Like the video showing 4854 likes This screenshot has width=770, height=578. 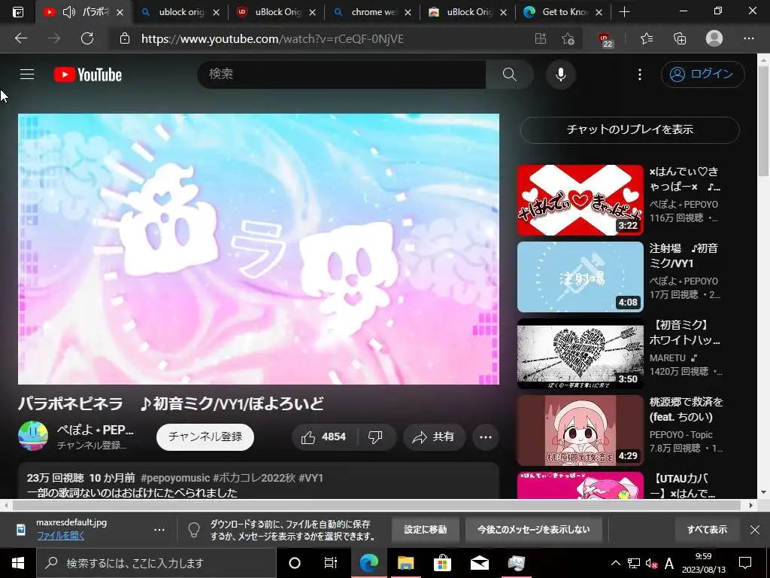(x=324, y=437)
